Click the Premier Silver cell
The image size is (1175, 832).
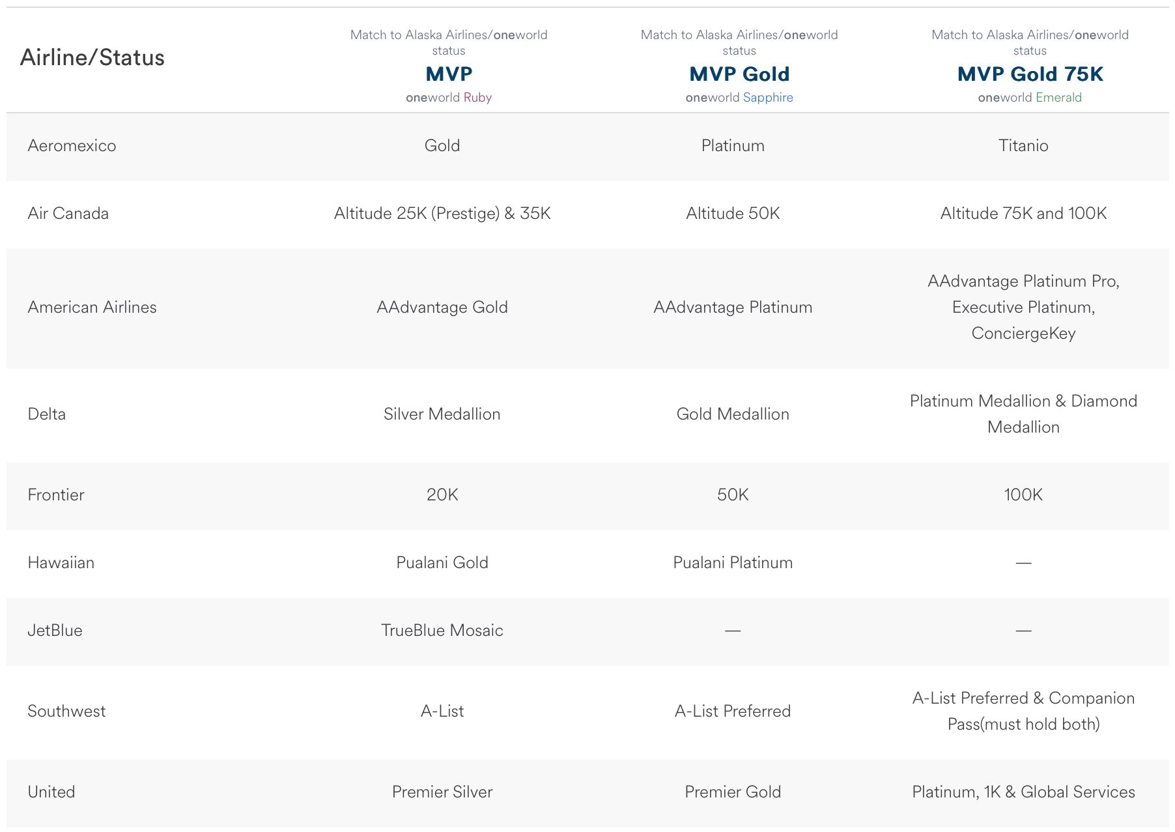[442, 792]
